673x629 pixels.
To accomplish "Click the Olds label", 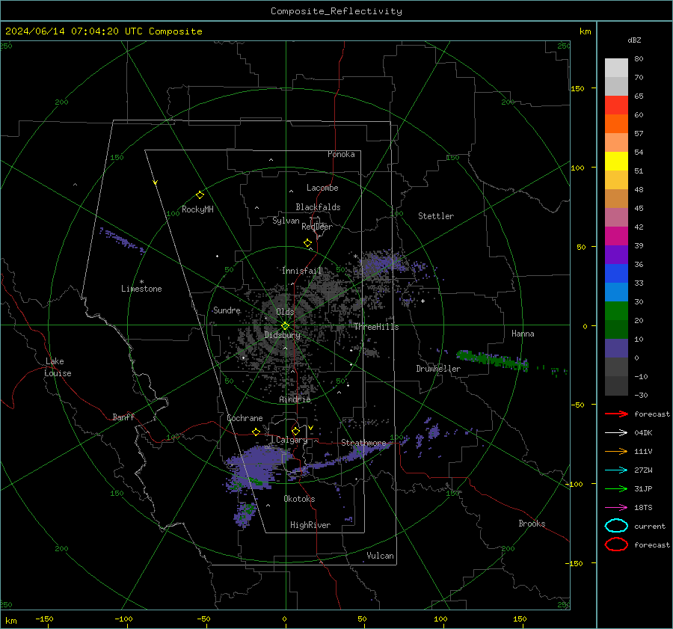I will tap(285, 312).
